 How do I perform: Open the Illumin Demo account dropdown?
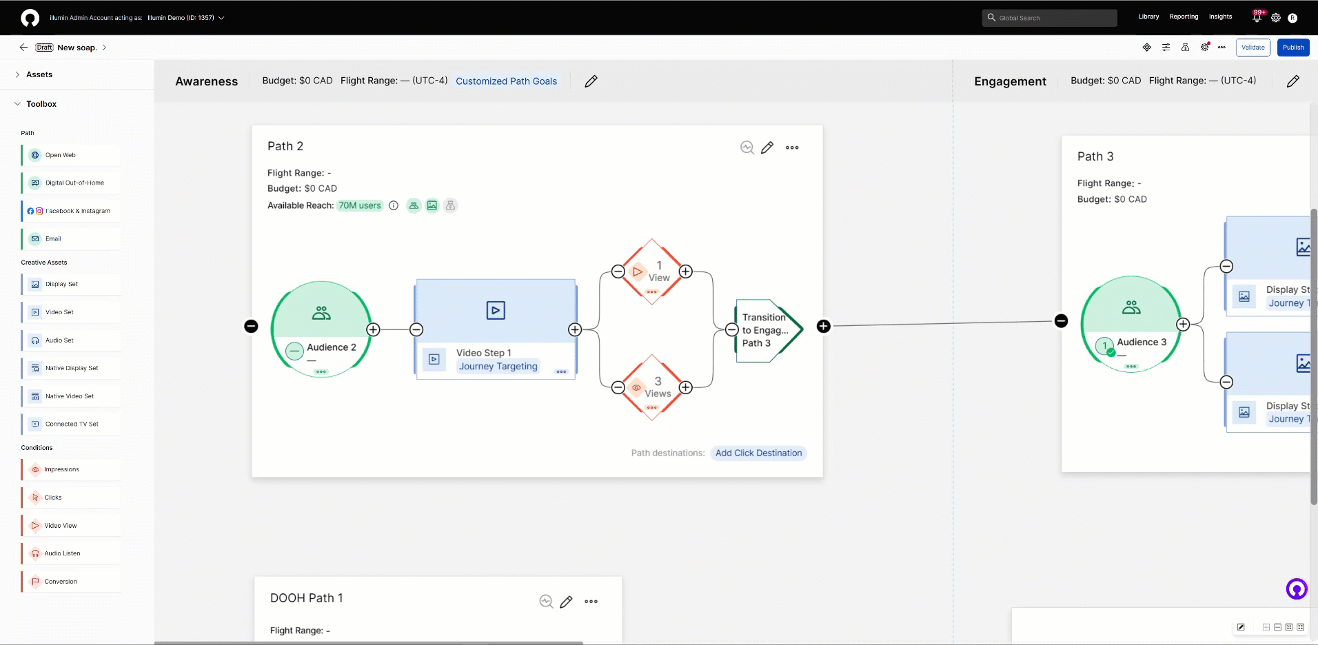tap(221, 18)
